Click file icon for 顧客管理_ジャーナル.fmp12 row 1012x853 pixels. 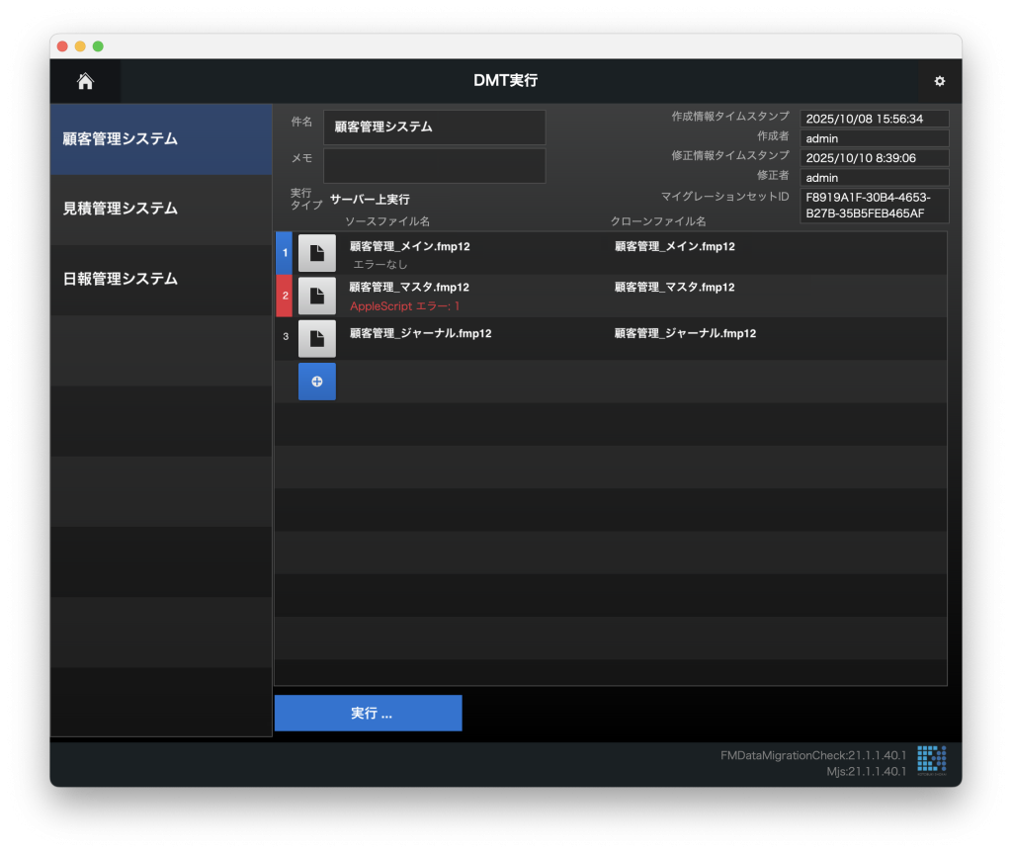pos(317,338)
